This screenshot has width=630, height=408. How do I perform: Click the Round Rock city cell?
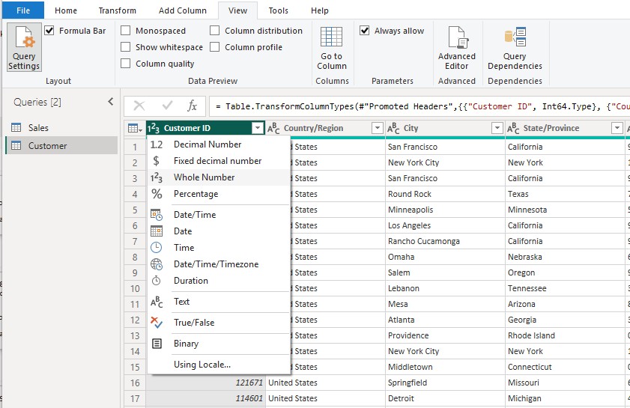point(445,194)
